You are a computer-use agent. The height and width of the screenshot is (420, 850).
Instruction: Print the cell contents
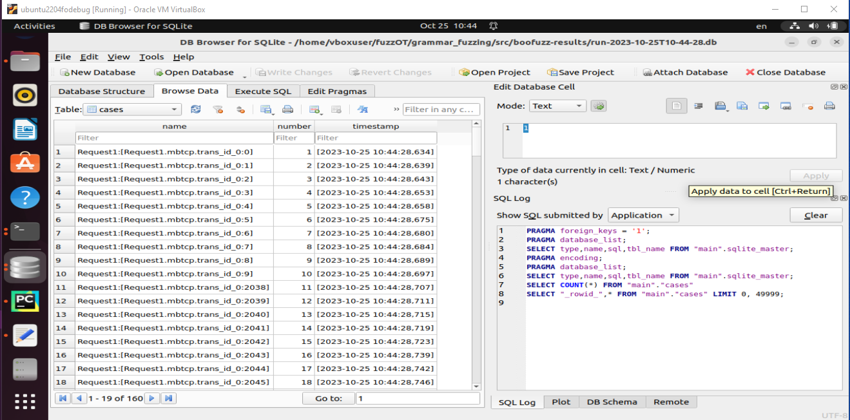pyautogui.click(x=830, y=106)
